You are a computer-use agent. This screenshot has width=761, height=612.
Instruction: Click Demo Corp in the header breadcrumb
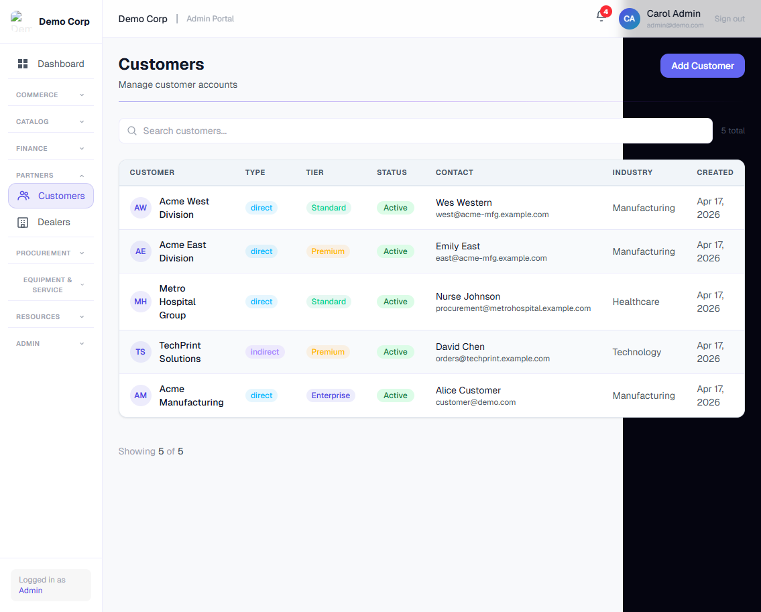143,19
